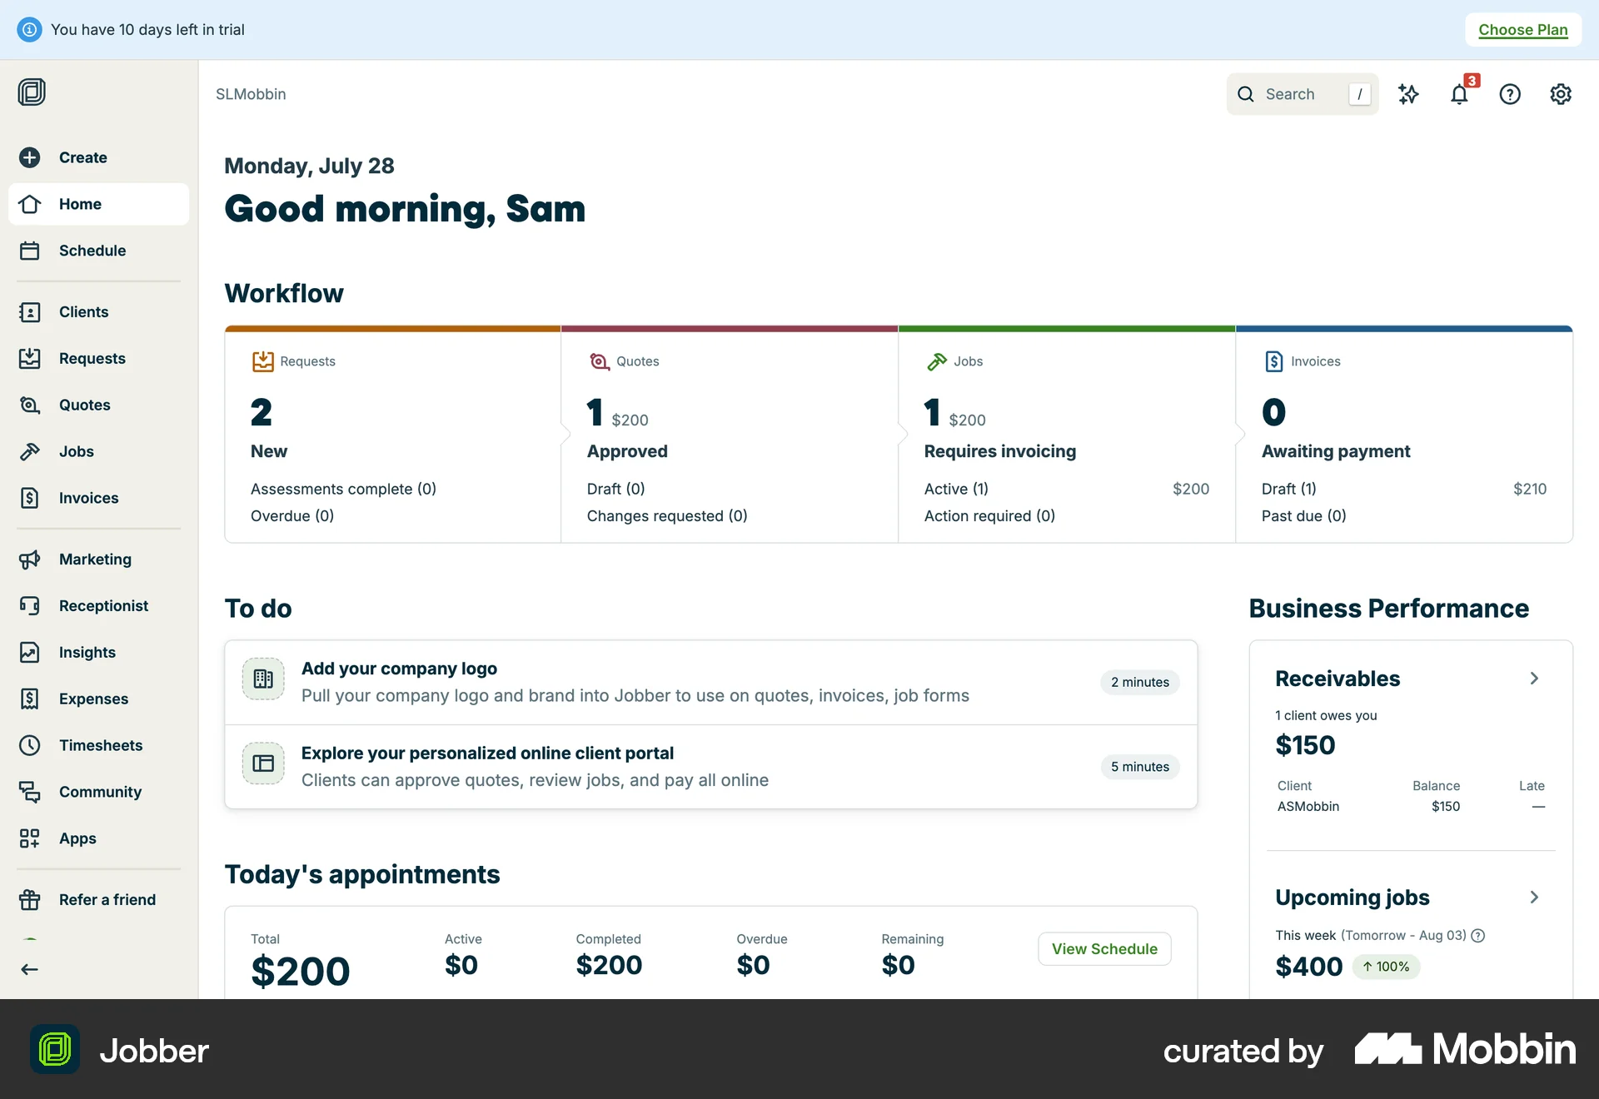Viewport: 1599px width, 1099px height.
Task: Expand the Receivables chevron
Action: click(1534, 679)
